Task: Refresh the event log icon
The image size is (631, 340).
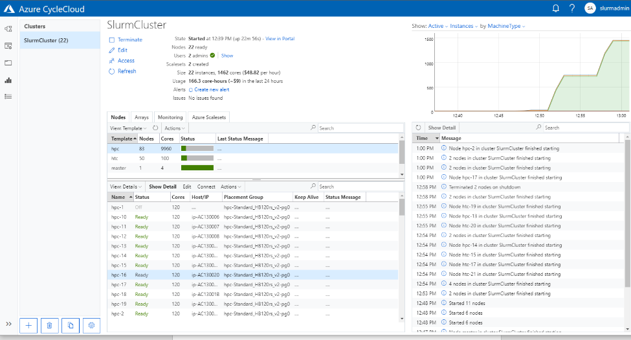Action: [419, 128]
